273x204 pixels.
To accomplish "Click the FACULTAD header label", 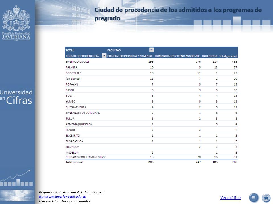I will 114,50.
